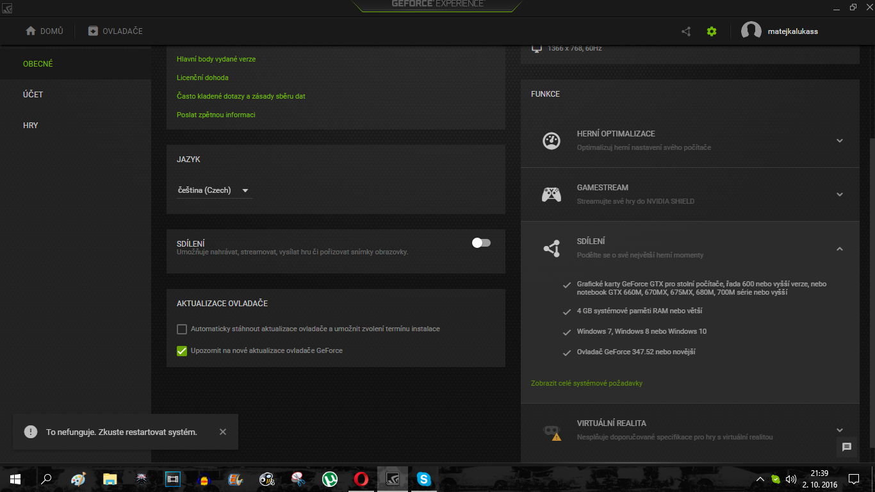The width and height of the screenshot is (875, 492).
Task: Expand the Virtuální realita section chevron
Action: pos(840,430)
